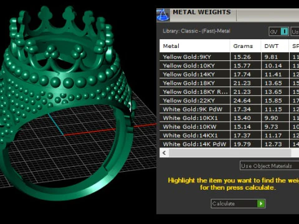Click the 17.37 grams value
The width and height of the screenshot is (299, 224).
pos(242,136)
